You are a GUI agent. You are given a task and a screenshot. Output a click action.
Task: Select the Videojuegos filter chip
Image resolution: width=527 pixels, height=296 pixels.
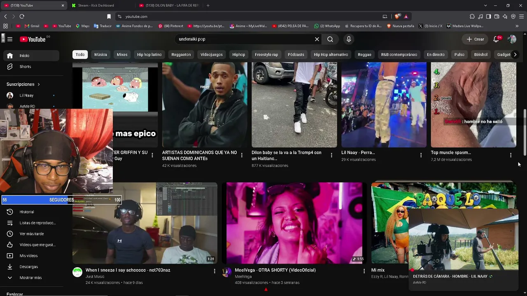212,55
